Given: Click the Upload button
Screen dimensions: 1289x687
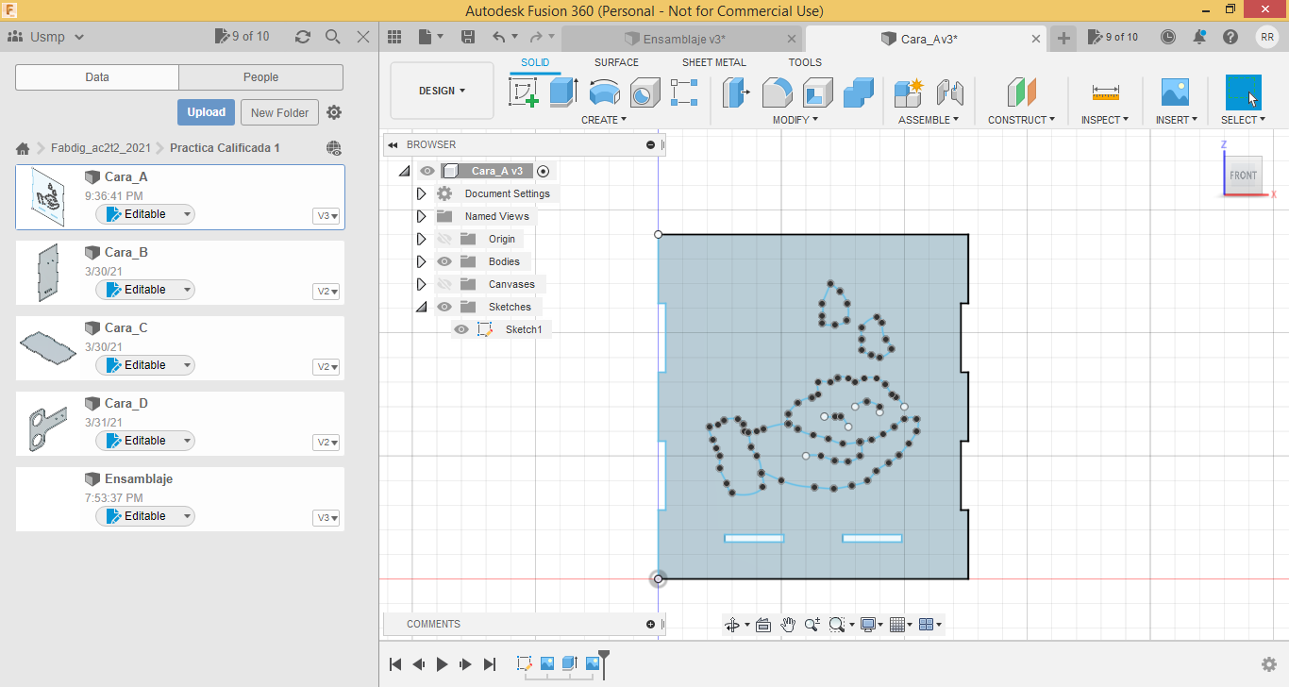Looking at the screenshot, I should tap(206, 112).
